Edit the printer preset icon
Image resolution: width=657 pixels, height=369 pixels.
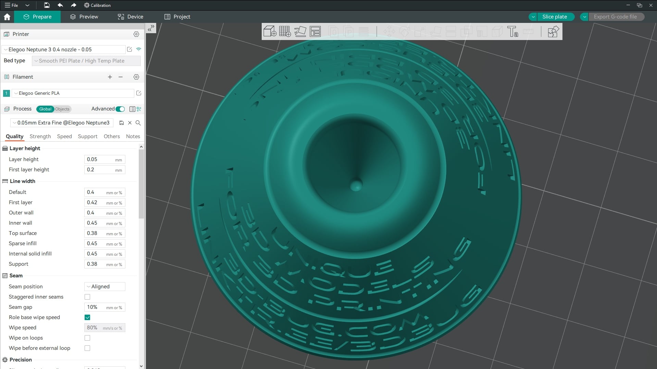[x=129, y=49]
